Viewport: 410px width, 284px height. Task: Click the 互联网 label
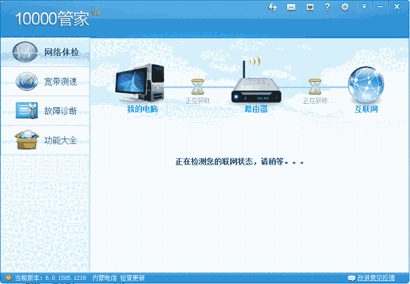(x=366, y=109)
